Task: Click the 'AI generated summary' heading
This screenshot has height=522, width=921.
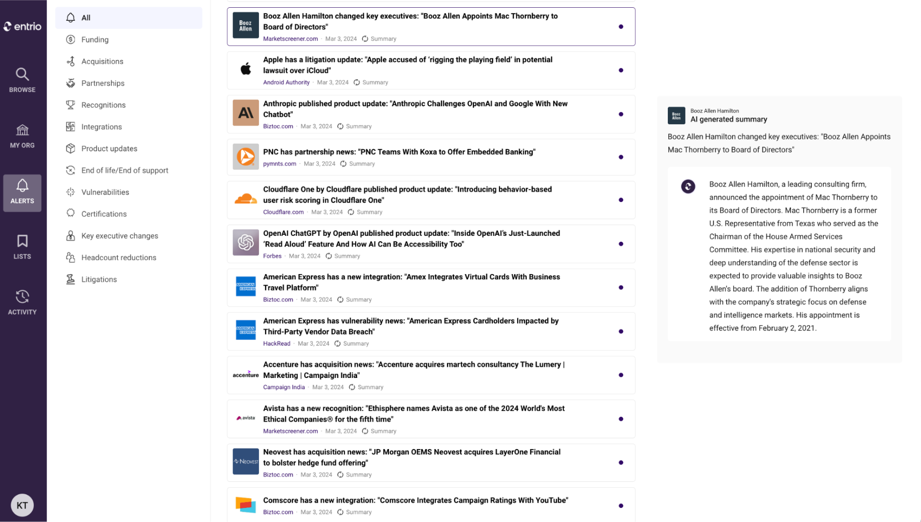Action: coord(729,119)
